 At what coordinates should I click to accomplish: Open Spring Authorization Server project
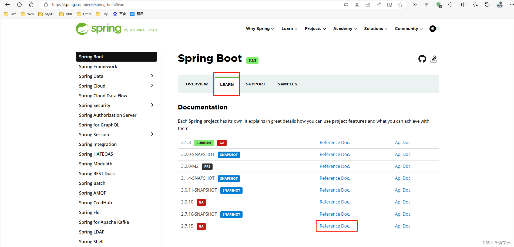click(x=108, y=115)
